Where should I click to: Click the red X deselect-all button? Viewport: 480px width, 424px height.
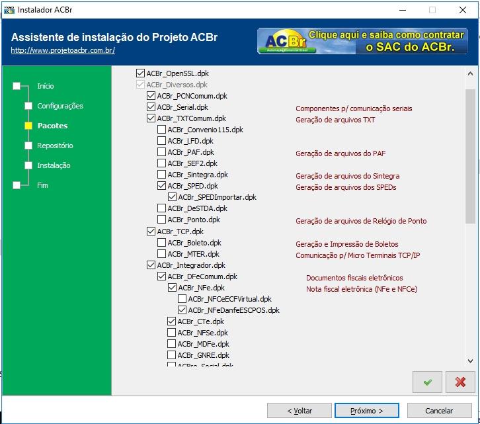(x=460, y=382)
